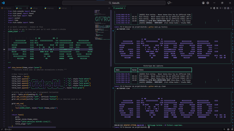Open the VS Code application menu icon
Image resolution: width=234 pixels, height=131 pixels.
coord(3,3)
